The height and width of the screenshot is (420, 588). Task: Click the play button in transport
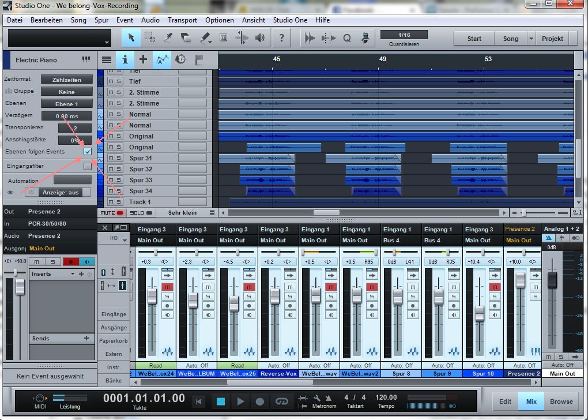click(x=240, y=402)
